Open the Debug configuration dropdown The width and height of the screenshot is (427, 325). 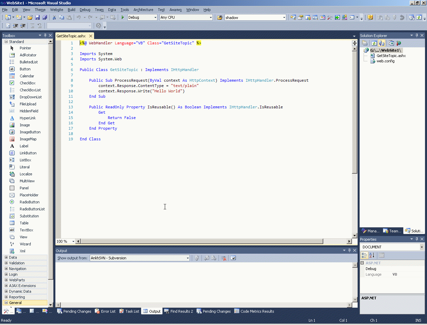point(142,17)
